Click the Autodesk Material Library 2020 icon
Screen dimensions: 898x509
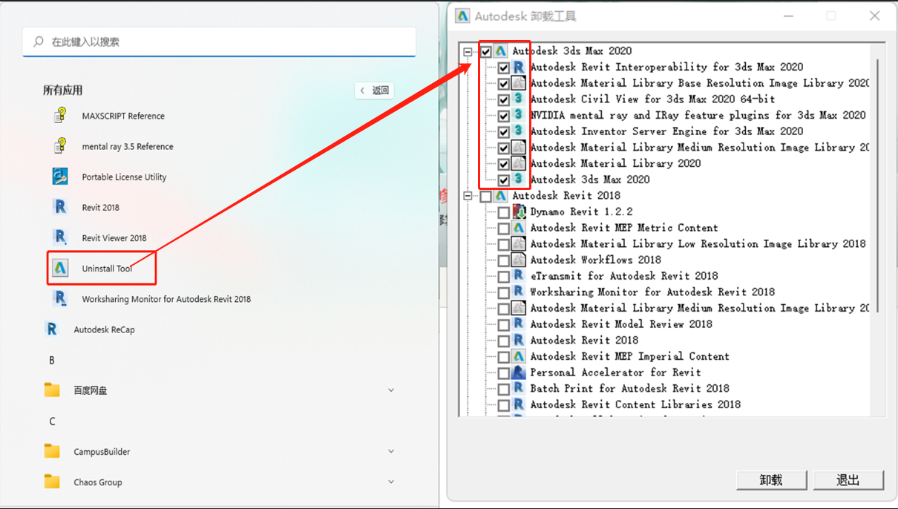(519, 163)
